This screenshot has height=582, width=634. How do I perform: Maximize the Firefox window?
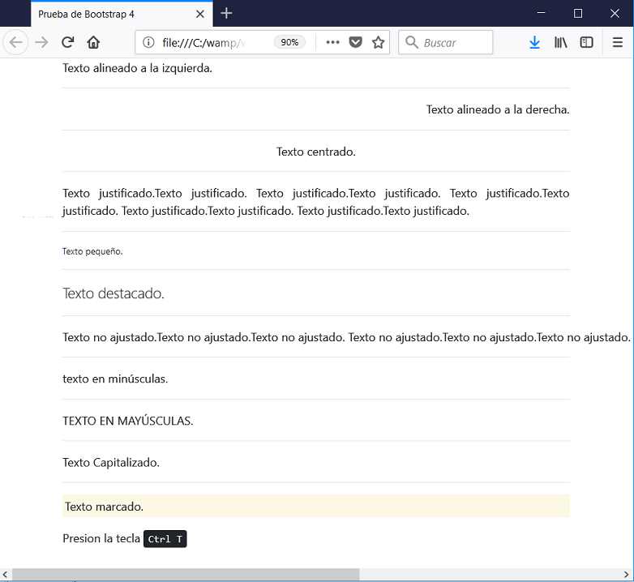578,13
